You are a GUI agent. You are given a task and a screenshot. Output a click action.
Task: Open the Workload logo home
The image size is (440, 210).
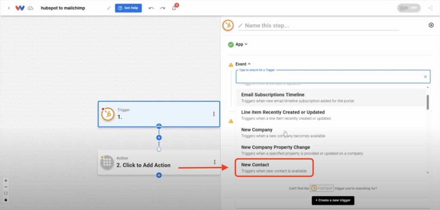20,8
